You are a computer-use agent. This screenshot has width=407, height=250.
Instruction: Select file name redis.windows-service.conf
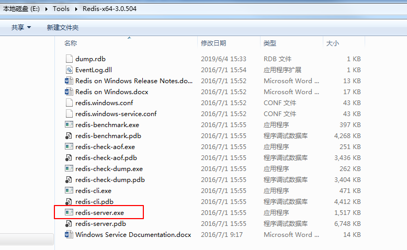(116, 113)
